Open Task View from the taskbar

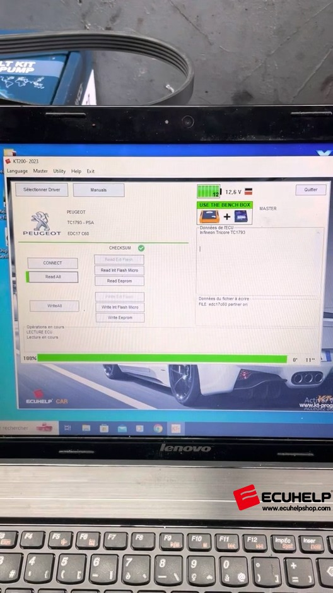67,428
